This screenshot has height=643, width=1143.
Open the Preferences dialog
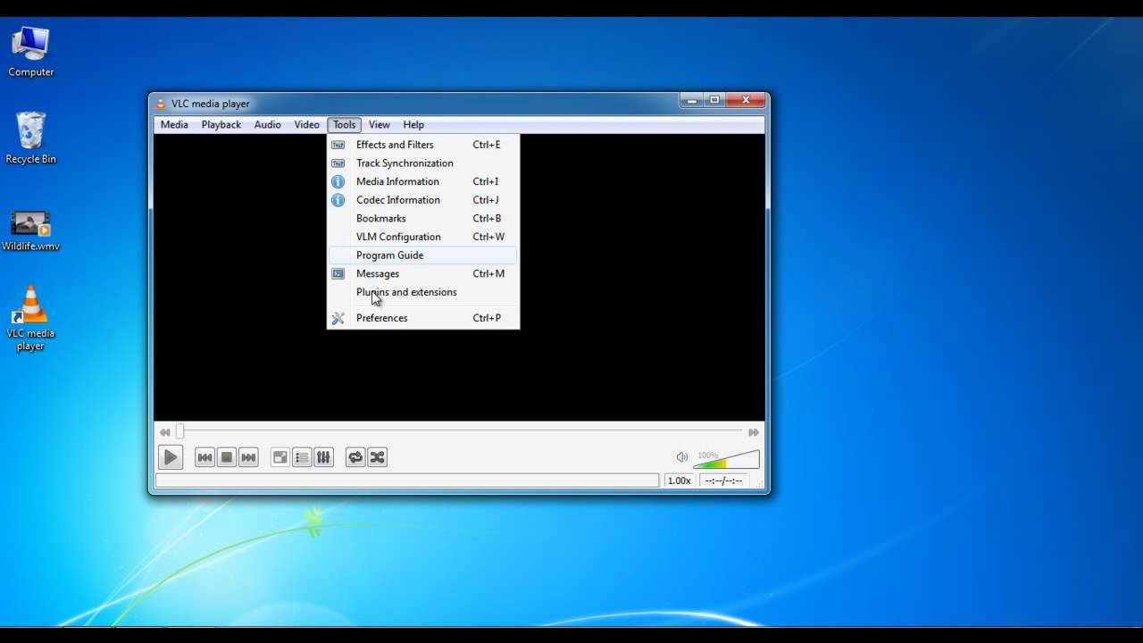382,318
